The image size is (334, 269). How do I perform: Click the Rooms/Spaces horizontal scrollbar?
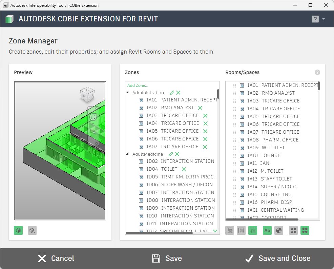[x=262, y=219]
